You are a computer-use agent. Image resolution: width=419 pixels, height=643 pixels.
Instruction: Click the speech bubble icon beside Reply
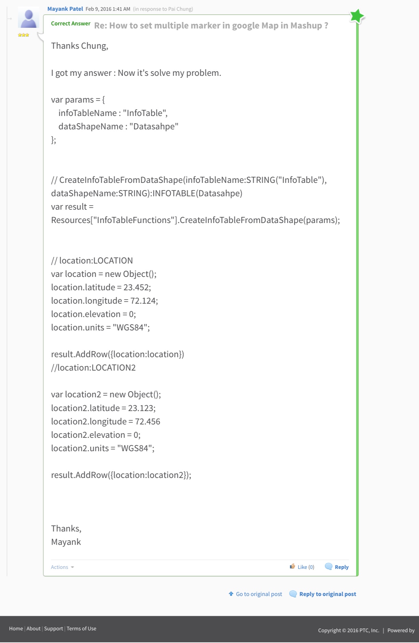(x=328, y=566)
